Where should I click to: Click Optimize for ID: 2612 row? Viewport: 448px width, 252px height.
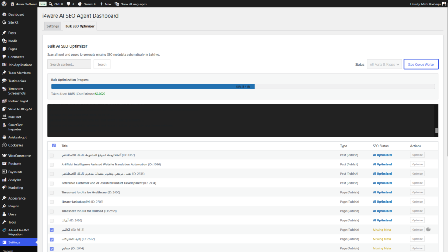(x=417, y=239)
